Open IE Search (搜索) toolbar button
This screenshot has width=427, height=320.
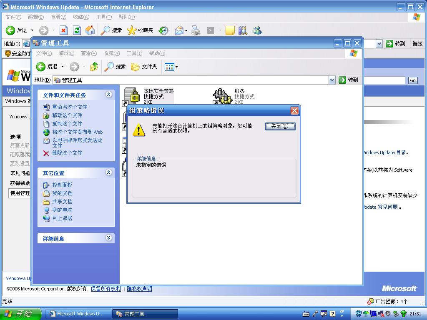tap(111, 30)
